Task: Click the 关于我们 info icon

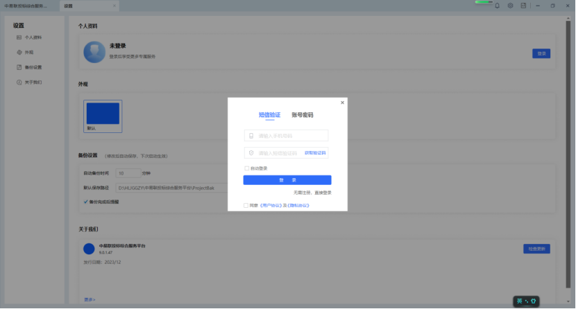Action: coord(19,82)
